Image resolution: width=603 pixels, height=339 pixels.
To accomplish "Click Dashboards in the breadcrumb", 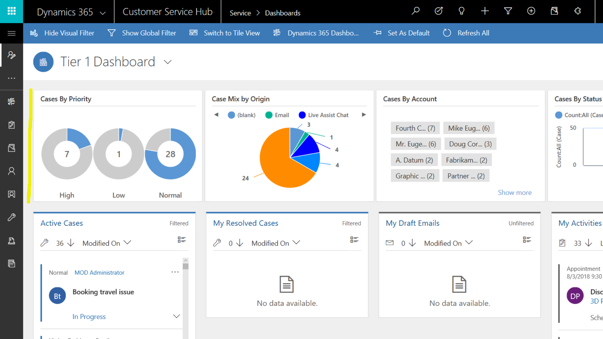I will 283,13.
